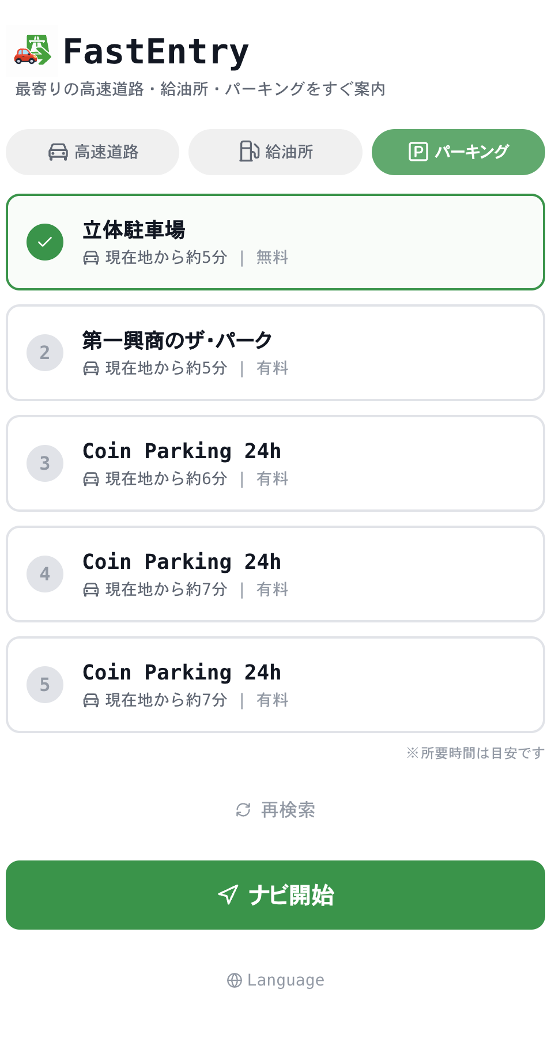Select option number 2 circle
This screenshot has height=1042, width=551.
[45, 353]
